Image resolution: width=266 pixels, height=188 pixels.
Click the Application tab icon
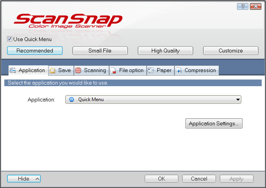point(13,70)
